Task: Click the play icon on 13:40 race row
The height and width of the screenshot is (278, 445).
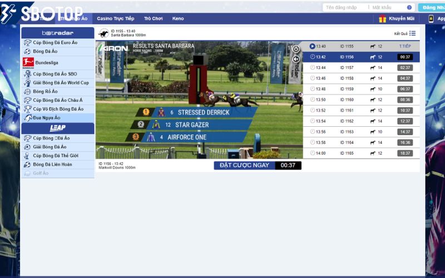Action: [312, 46]
